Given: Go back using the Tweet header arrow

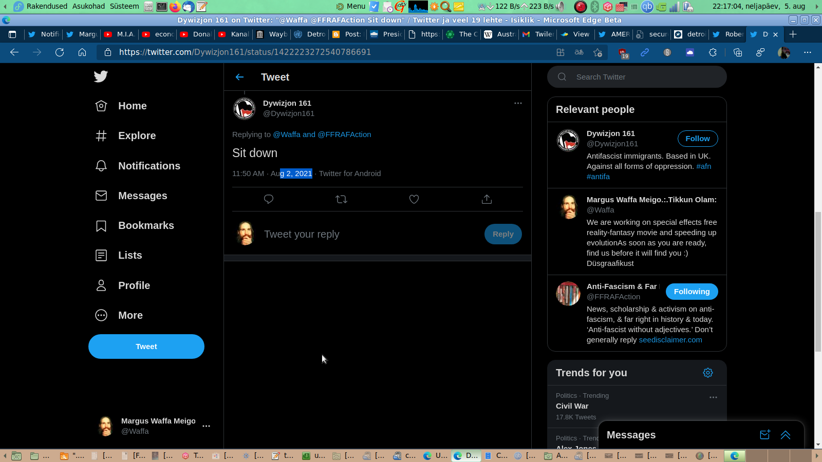Looking at the screenshot, I should click(239, 77).
